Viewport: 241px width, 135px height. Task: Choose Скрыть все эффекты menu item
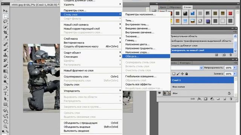click(146, 84)
